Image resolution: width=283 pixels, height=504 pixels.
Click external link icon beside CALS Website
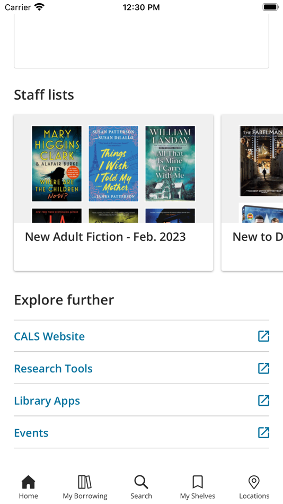[x=264, y=336]
